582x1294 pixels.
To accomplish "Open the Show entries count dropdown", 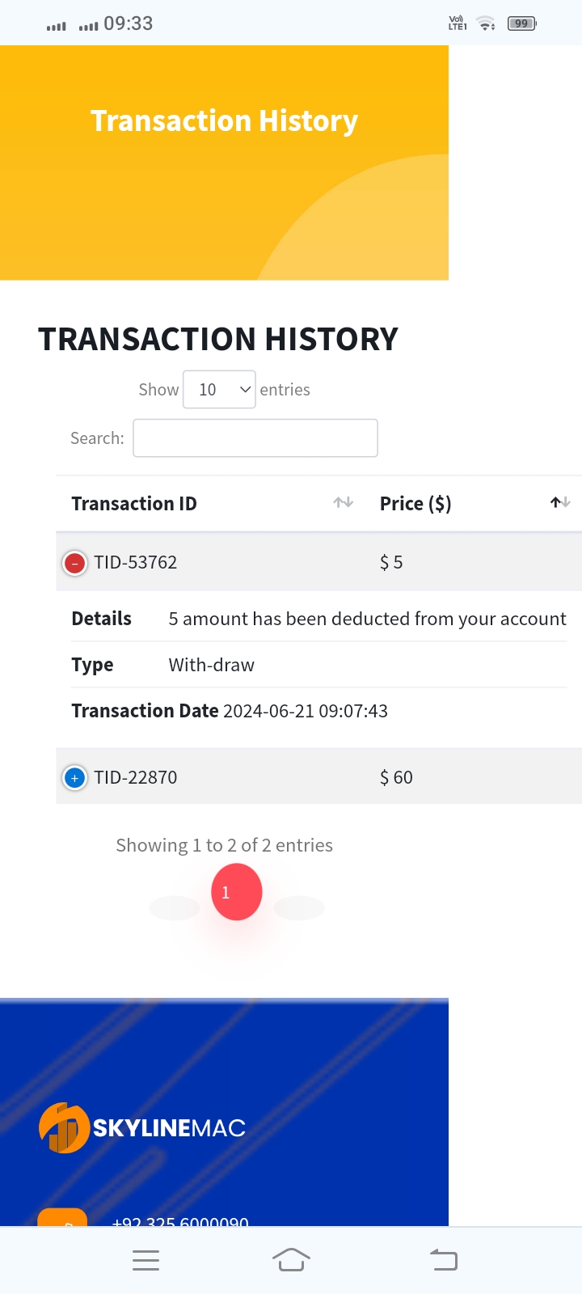I will (x=219, y=390).
